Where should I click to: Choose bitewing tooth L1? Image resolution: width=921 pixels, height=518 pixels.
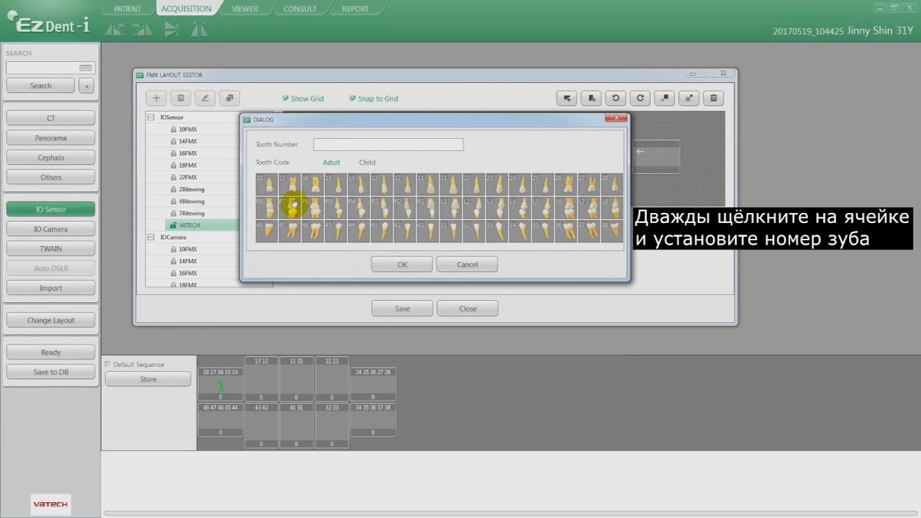[450, 207]
